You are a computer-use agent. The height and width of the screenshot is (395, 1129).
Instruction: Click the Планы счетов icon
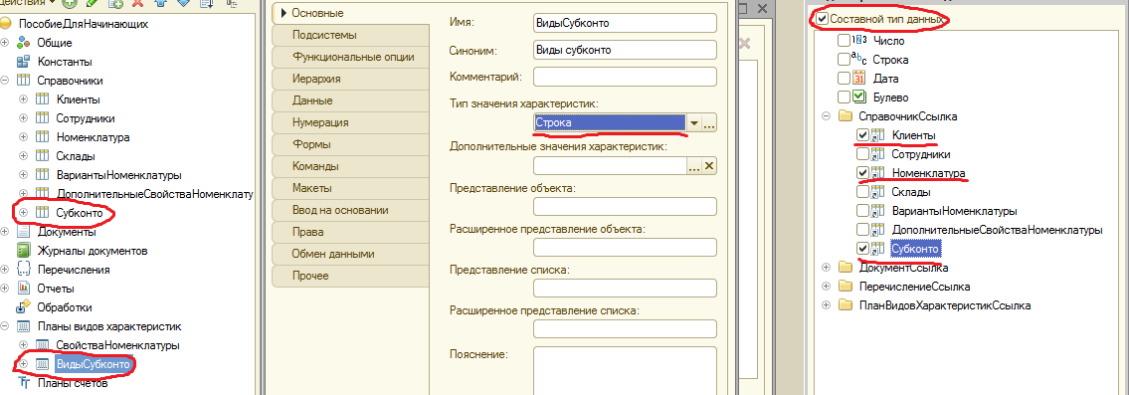pos(23,383)
